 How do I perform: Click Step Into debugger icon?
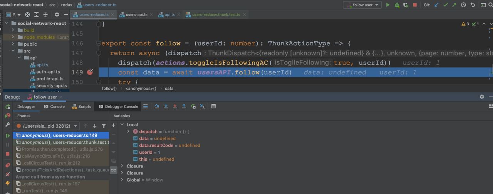point(166,106)
